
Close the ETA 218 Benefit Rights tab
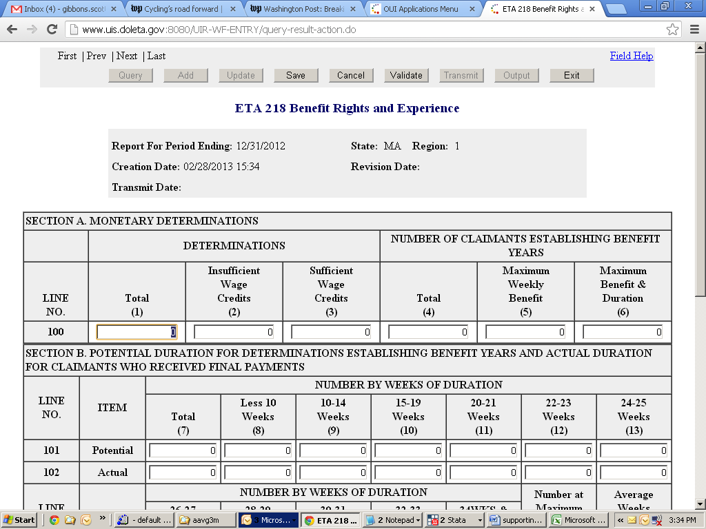pyautogui.click(x=592, y=9)
